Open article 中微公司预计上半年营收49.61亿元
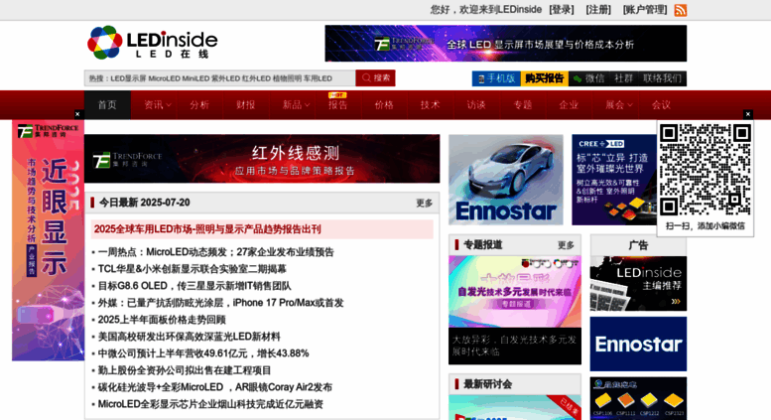This screenshot has height=420, width=771. point(203,353)
